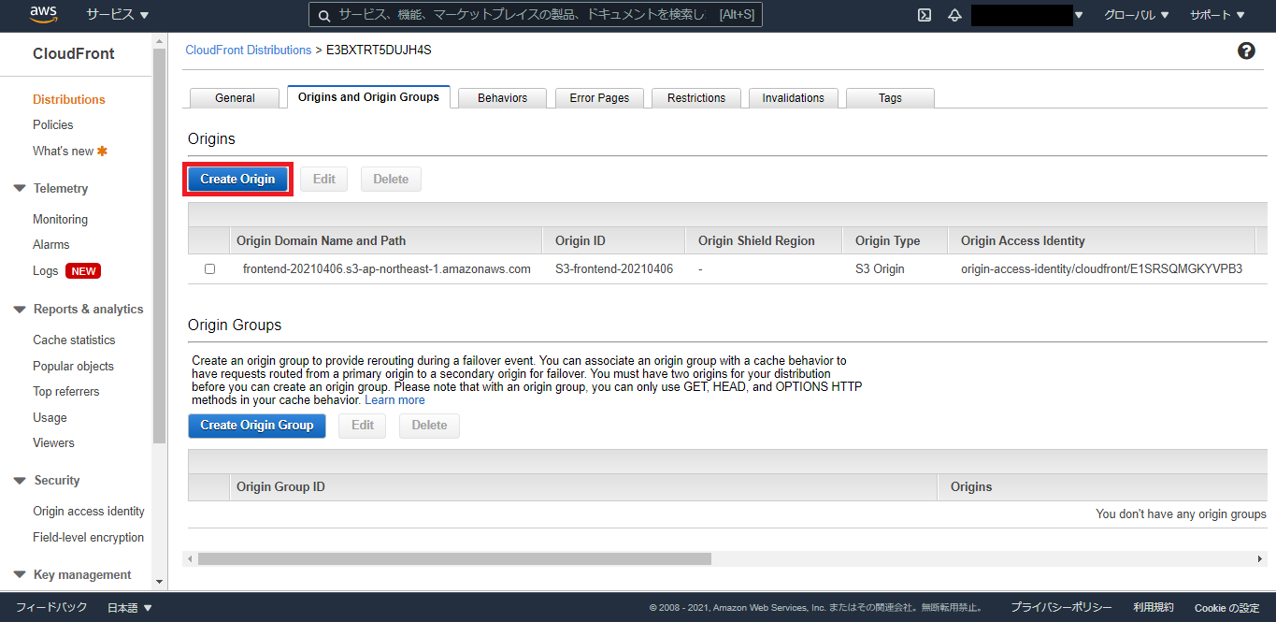Open the サポート support dropdown
The height and width of the screenshot is (622, 1276).
tap(1217, 15)
